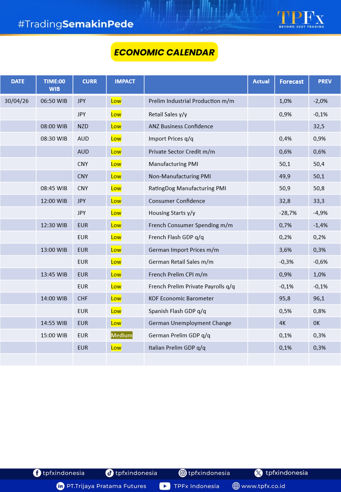Select the IMPACT column header
Viewport: 341px width, 492px height.
[x=125, y=82]
